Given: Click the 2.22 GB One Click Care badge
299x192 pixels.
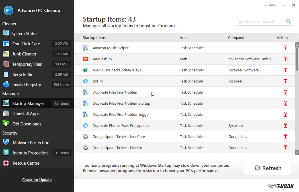Looking at the screenshot, I should 62,44.
